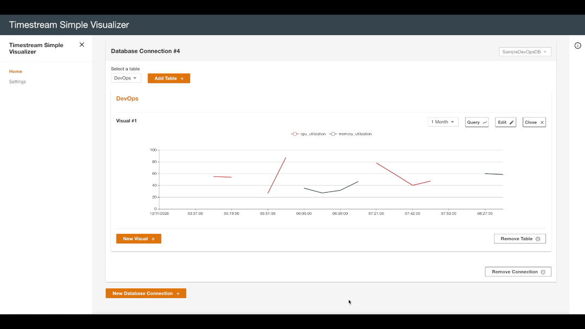Toggle cpu_utilization series in legend
Screen dimensions: 585x329
tap(308, 134)
